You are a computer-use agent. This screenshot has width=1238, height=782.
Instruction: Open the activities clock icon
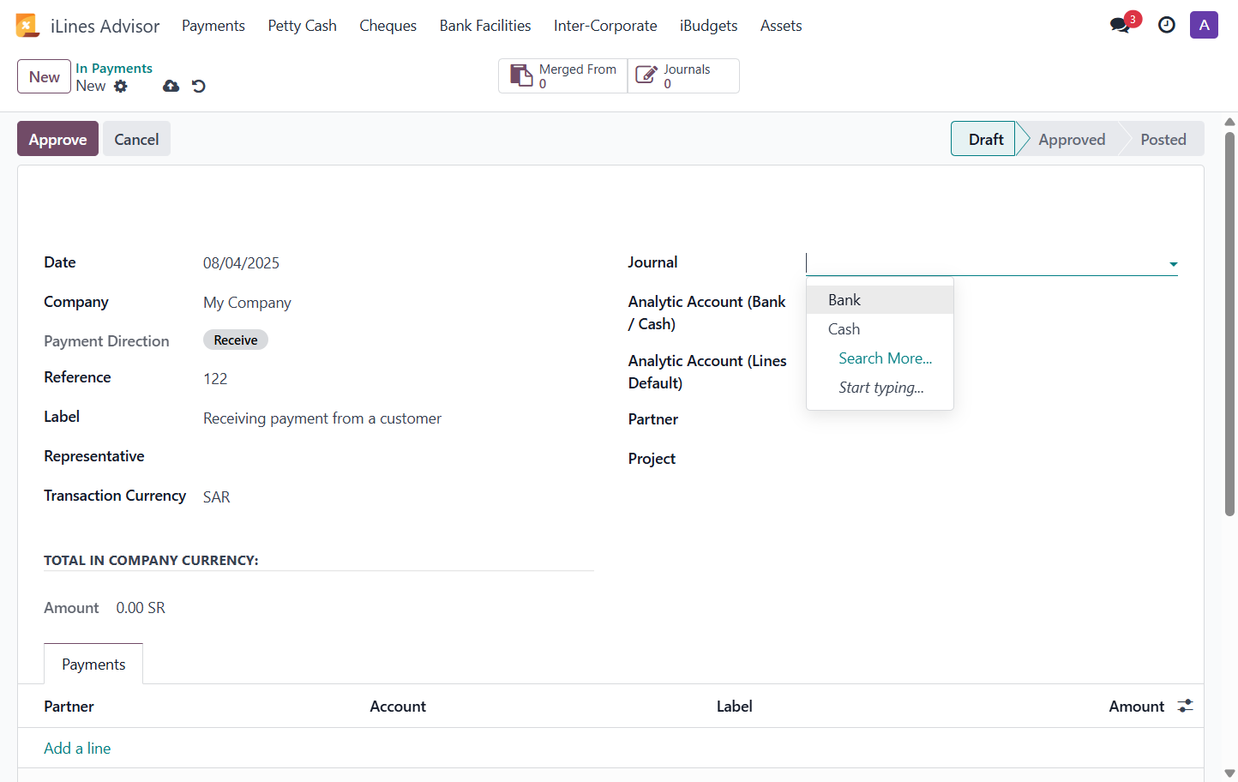coord(1167,25)
